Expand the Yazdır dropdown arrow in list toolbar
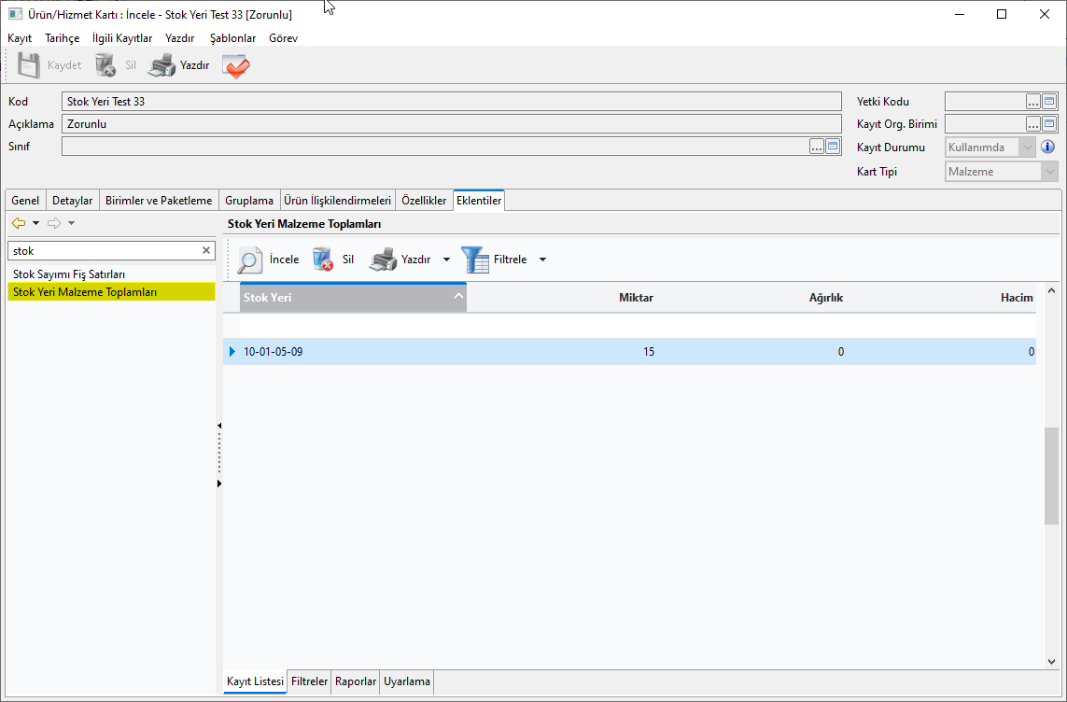Image resolution: width=1067 pixels, height=702 pixels. coord(446,260)
